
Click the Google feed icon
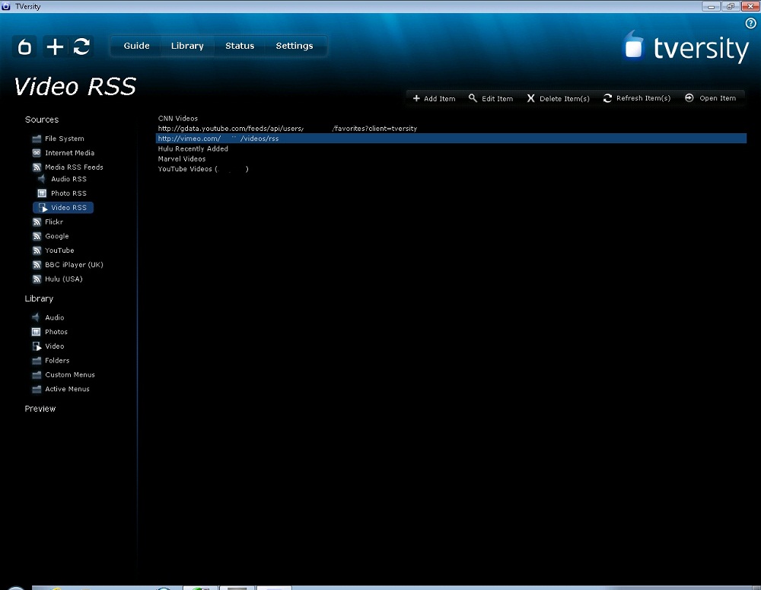point(37,237)
